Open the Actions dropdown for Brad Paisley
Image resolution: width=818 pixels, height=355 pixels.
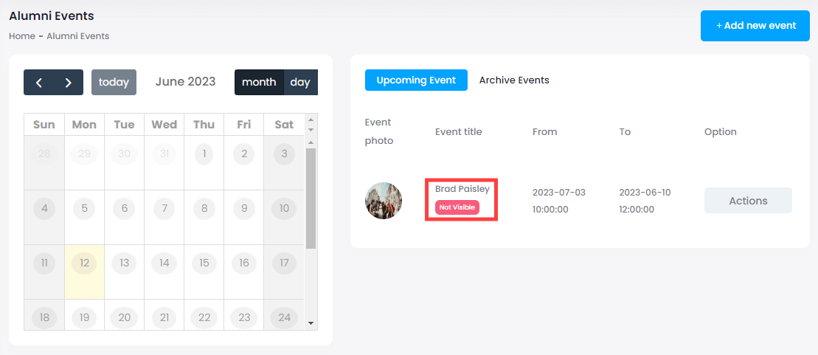tap(748, 201)
